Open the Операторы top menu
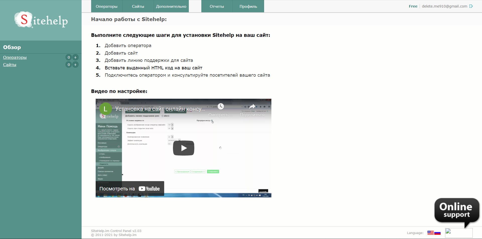This screenshot has width=482, height=239. (106, 6)
